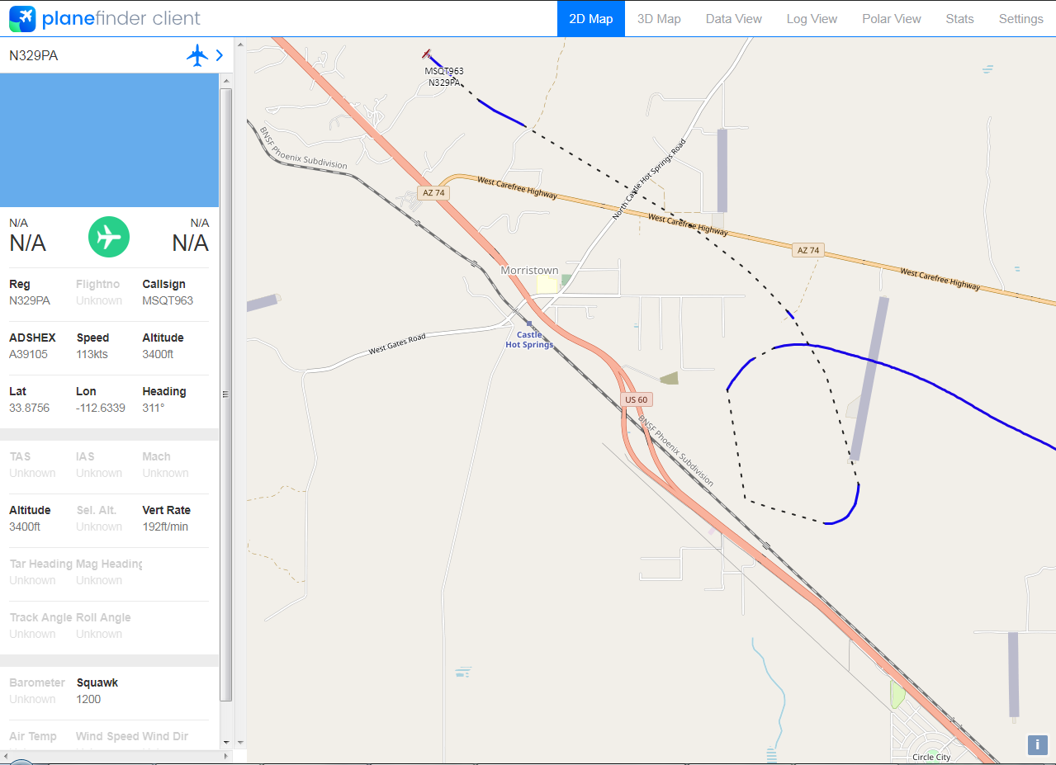Click the sidebar scroll-up arrow

[226, 80]
